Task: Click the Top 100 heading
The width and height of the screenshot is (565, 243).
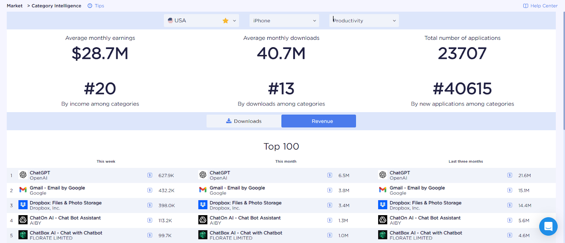Action: point(281,146)
